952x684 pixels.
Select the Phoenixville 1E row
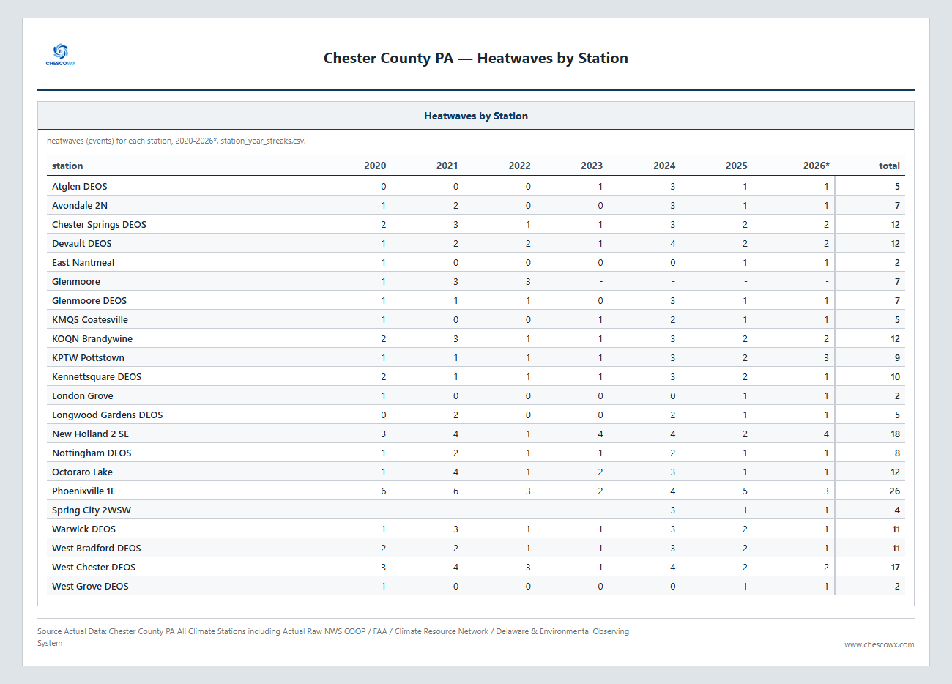(x=476, y=491)
